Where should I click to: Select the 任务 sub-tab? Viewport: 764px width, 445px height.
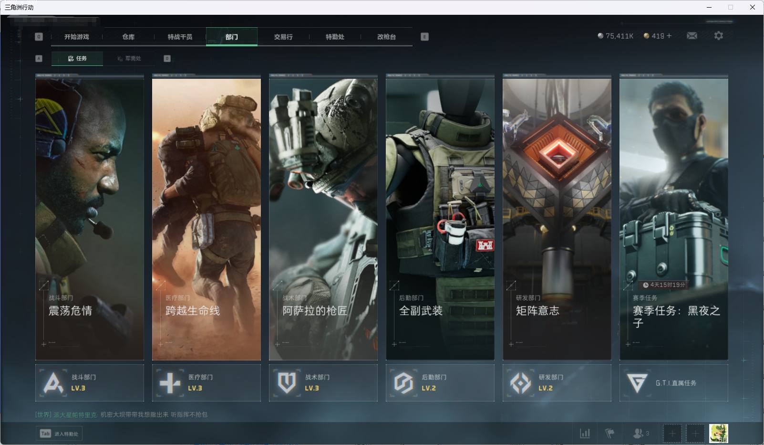click(77, 58)
